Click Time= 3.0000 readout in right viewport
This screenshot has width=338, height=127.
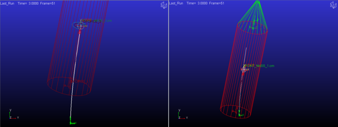pos(197,3)
